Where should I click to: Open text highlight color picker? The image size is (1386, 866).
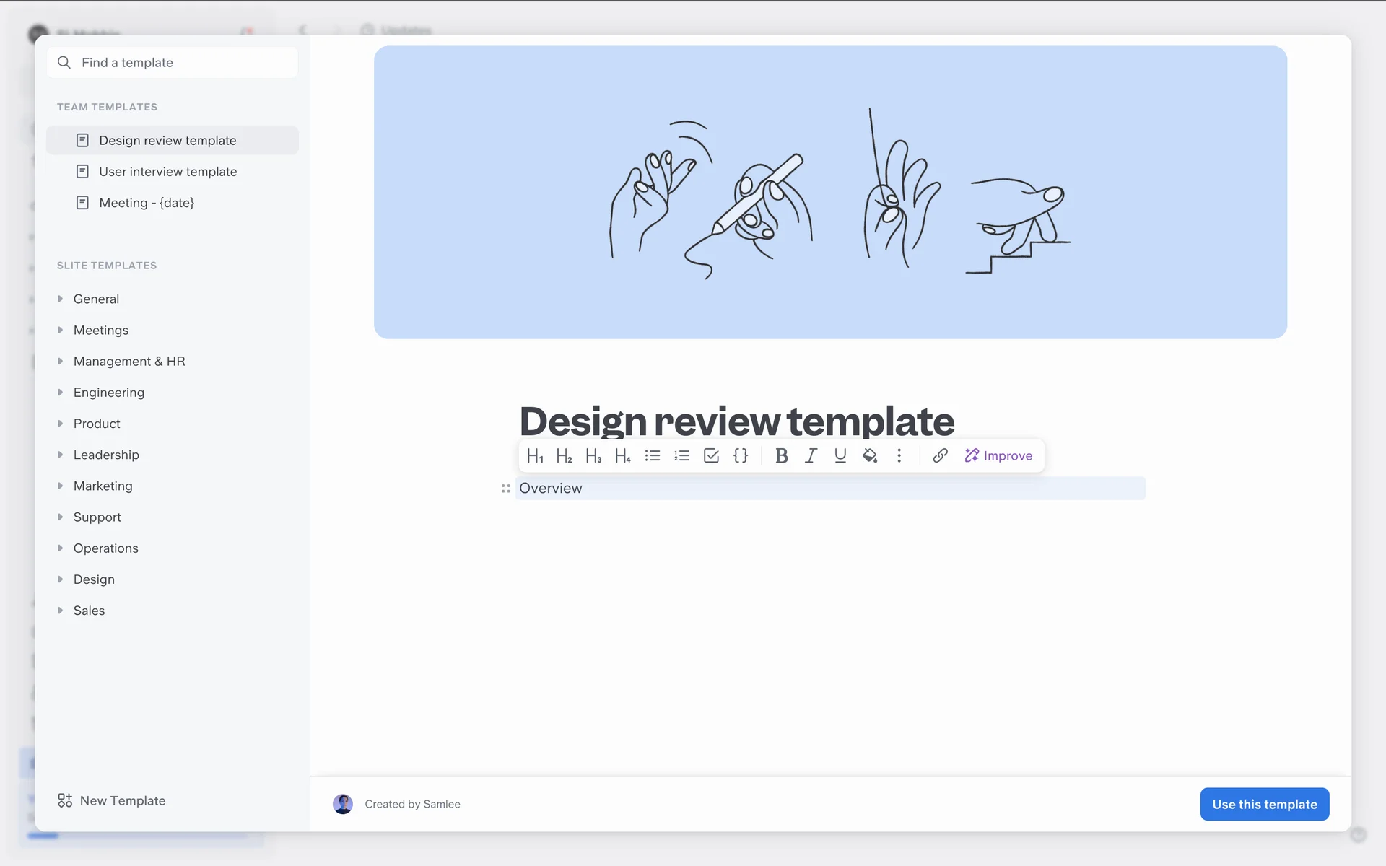coord(870,455)
